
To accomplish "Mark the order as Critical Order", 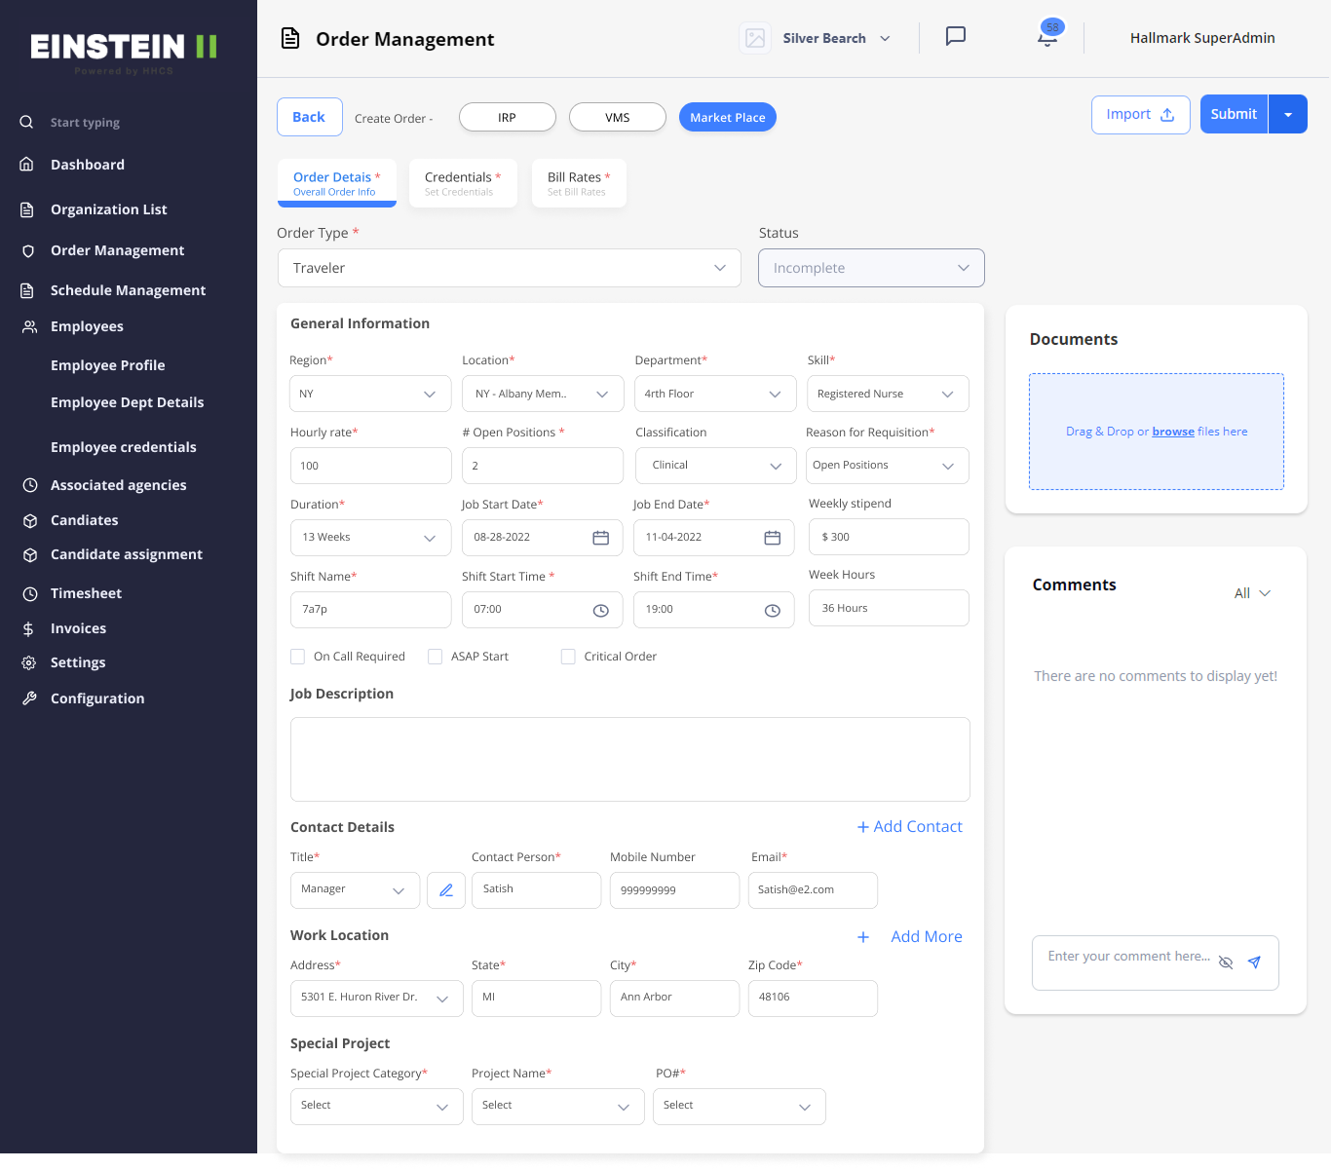I will (568, 656).
